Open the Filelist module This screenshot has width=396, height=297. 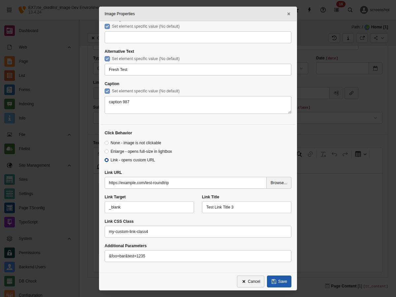click(24, 148)
